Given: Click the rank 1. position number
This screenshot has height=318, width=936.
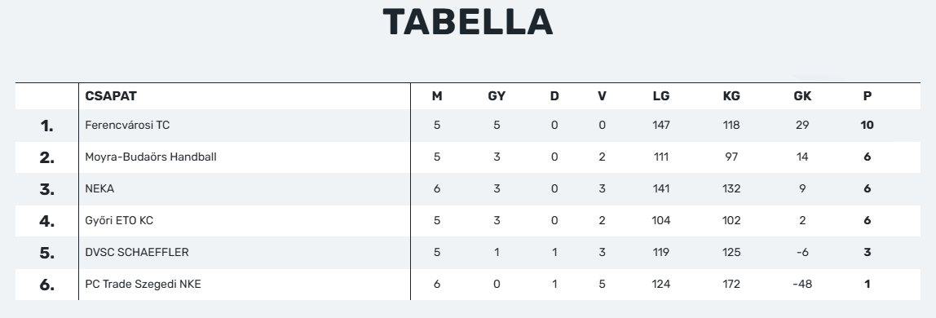Looking at the screenshot, I should [47, 126].
